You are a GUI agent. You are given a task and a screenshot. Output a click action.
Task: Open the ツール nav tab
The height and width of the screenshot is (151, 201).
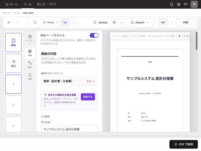pos(27,4)
